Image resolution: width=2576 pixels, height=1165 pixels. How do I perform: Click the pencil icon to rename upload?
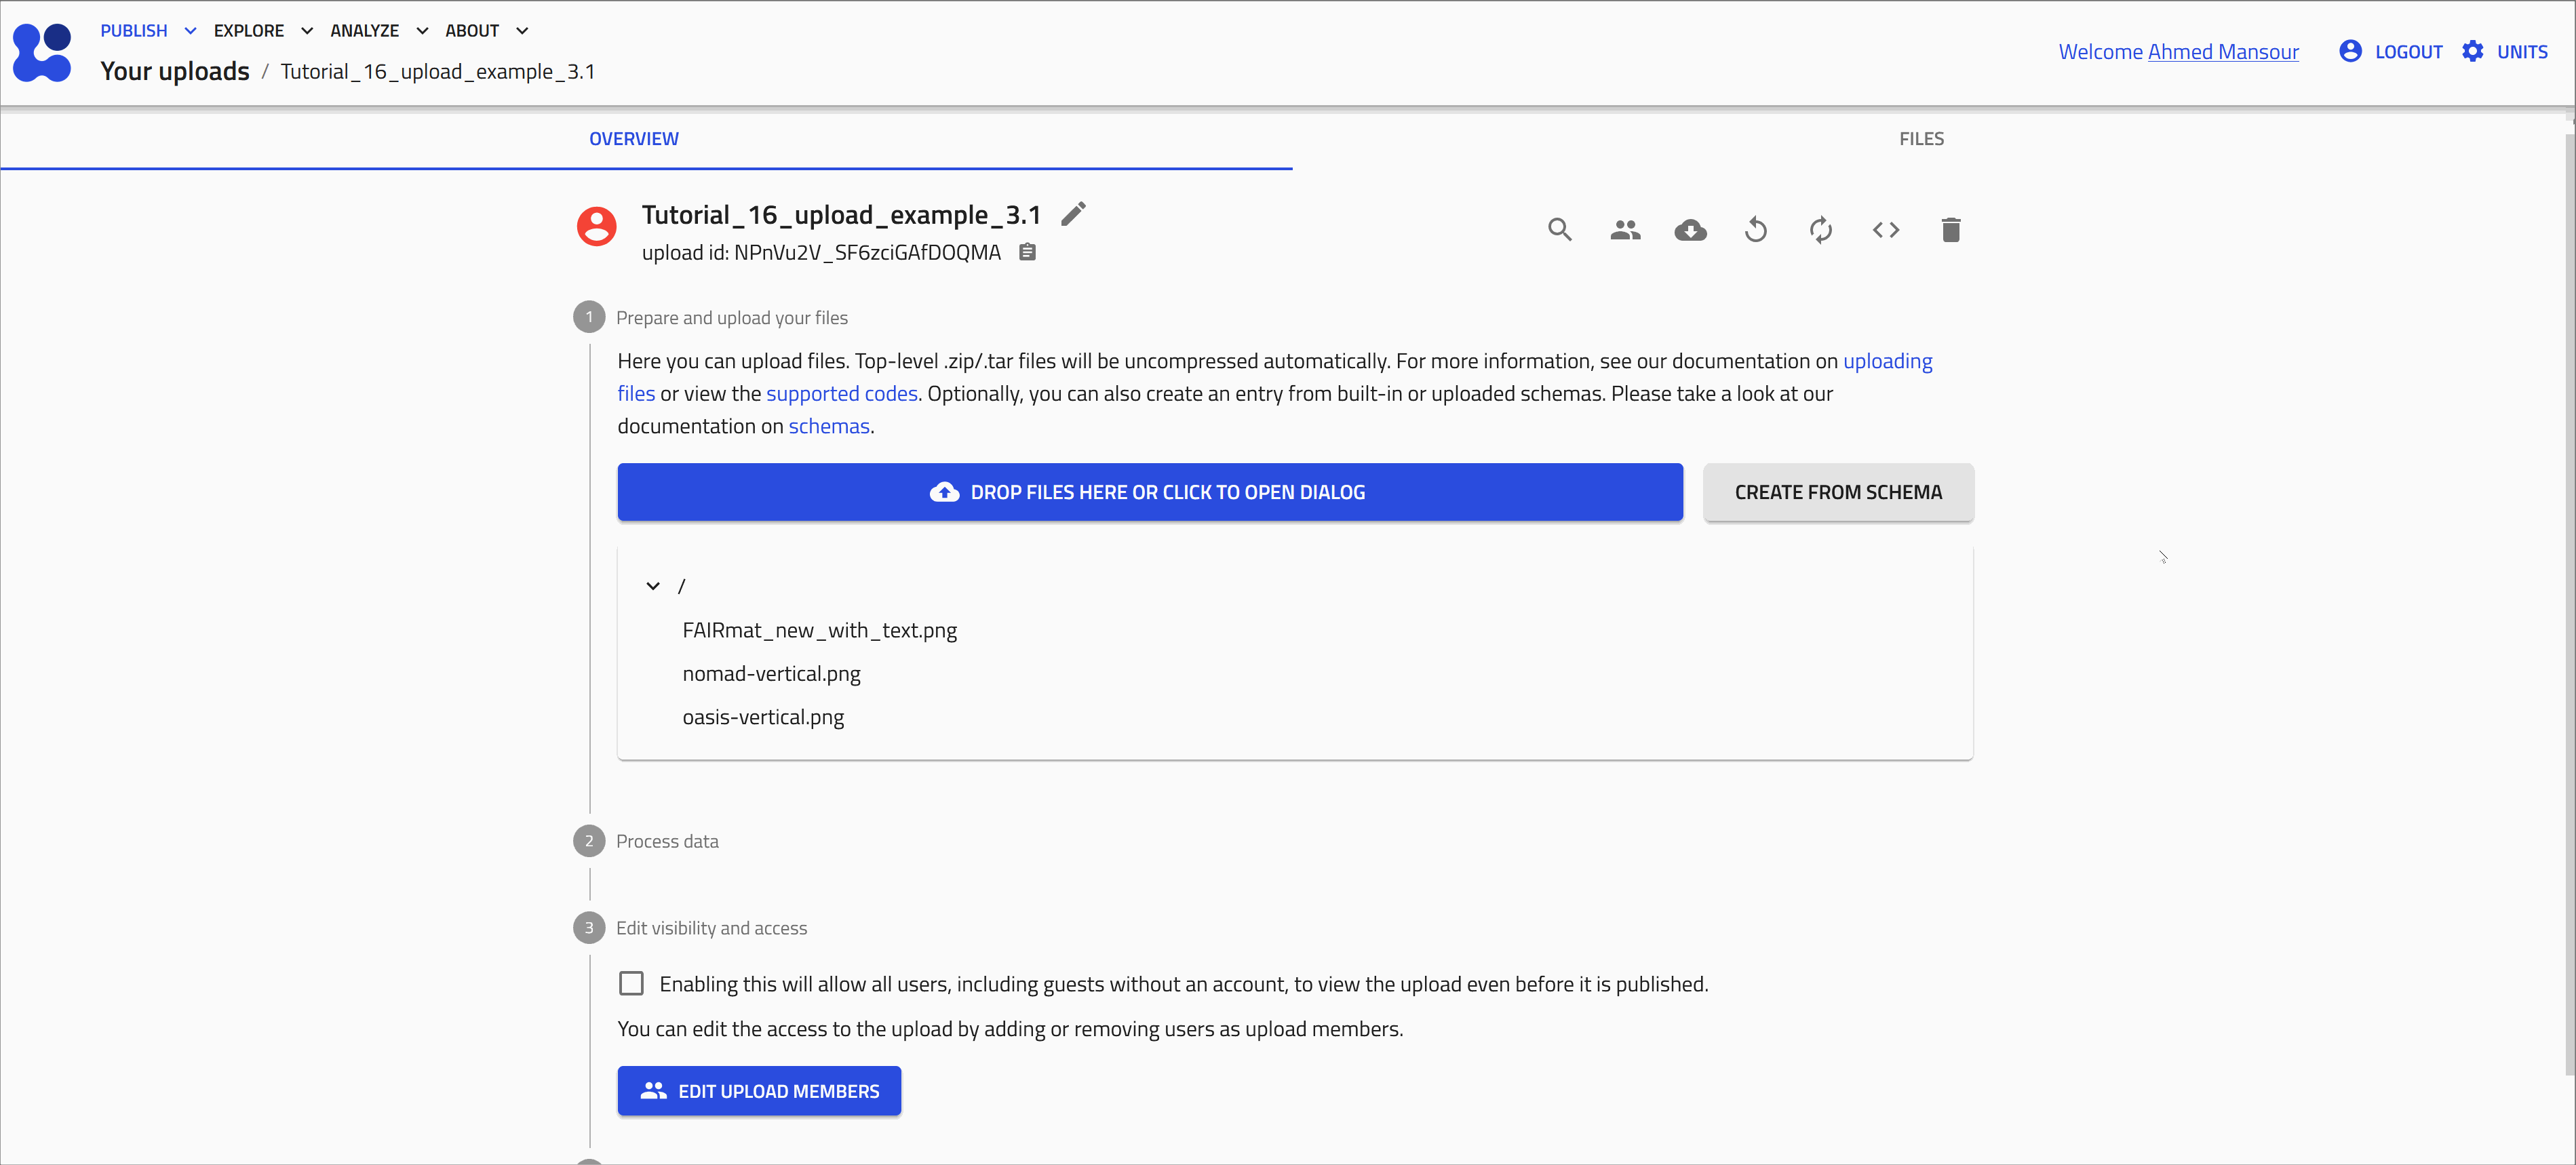(1073, 214)
